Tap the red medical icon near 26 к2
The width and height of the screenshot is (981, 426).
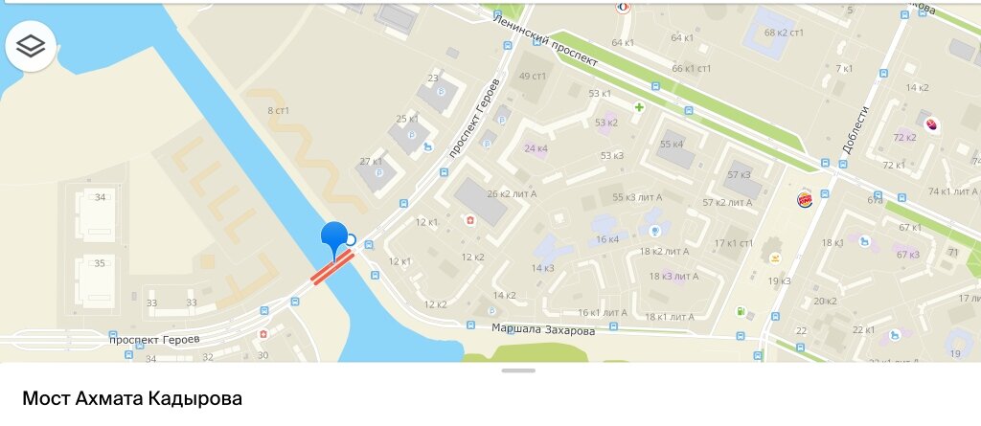click(x=468, y=219)
